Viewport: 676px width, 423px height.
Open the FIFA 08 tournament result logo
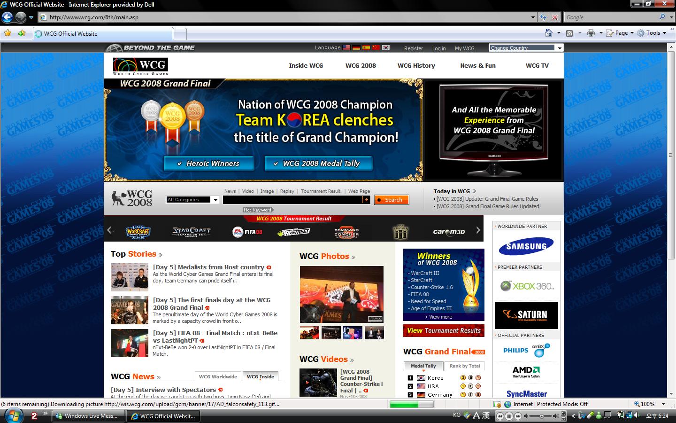(247, 232)
